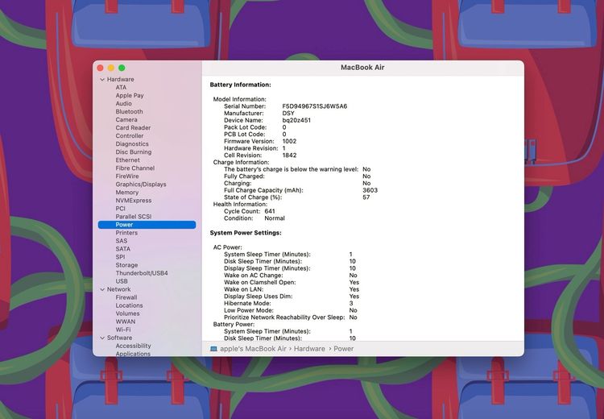Screen dimensions: 604x419
Task: Select Firewall under Network
Action: [126, 297]
